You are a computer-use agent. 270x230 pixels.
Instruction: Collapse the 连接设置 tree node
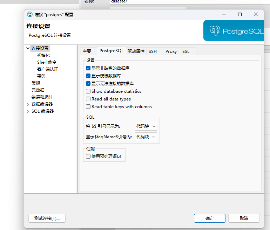coord(28,48)
